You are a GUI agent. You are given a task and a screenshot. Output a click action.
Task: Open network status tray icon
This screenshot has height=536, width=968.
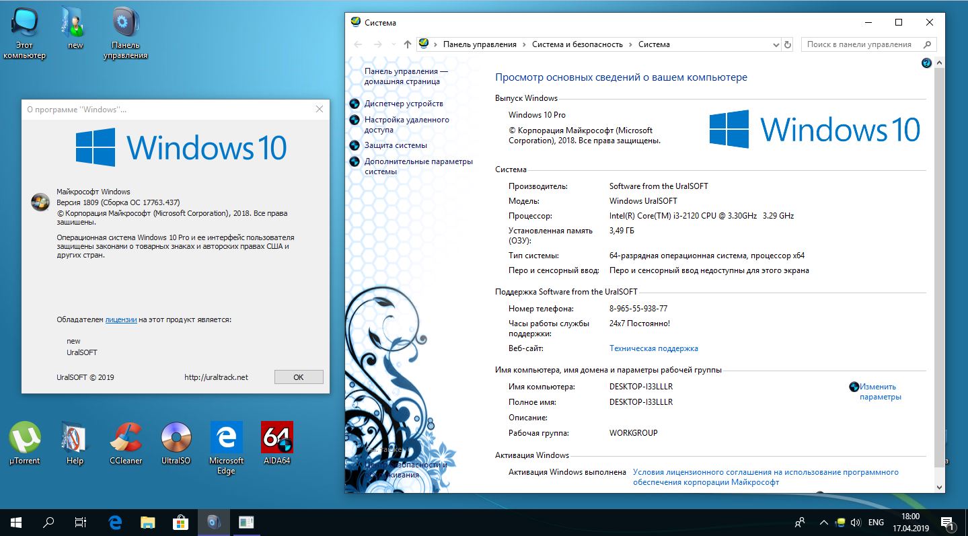[x=840, y=522]
